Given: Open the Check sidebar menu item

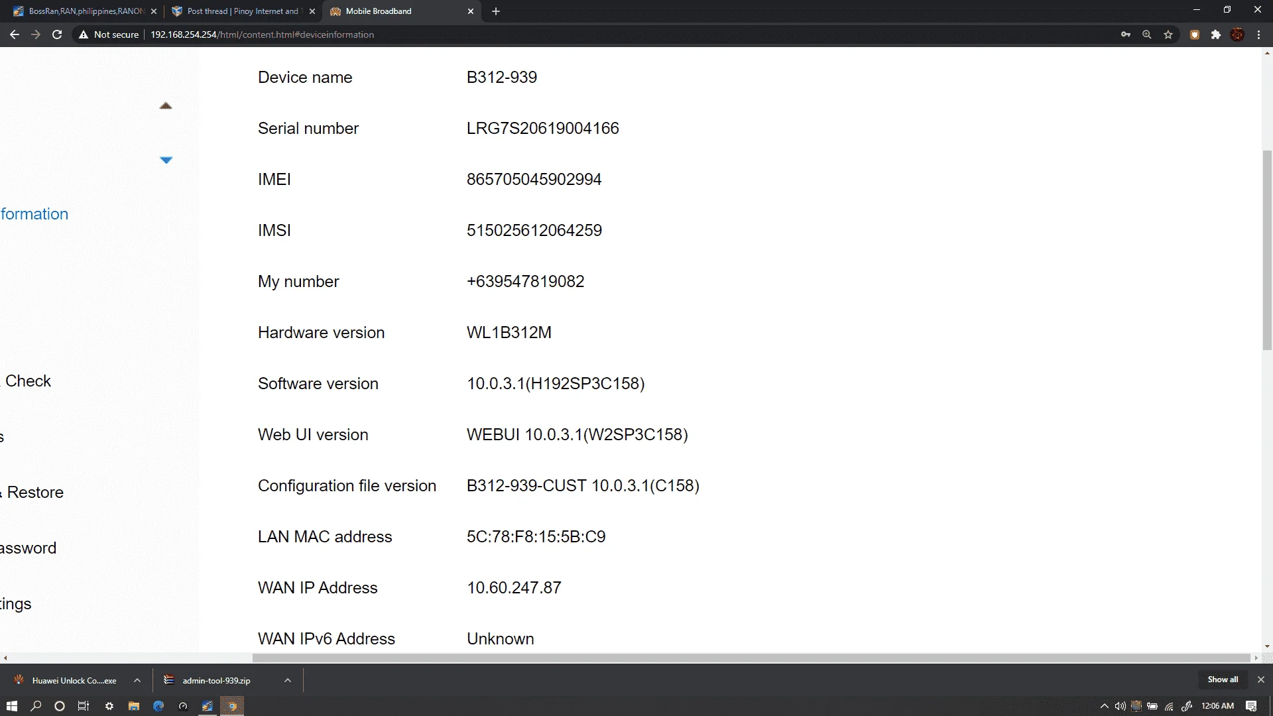Looking at the screenshot, I should [x=28, y=381].
